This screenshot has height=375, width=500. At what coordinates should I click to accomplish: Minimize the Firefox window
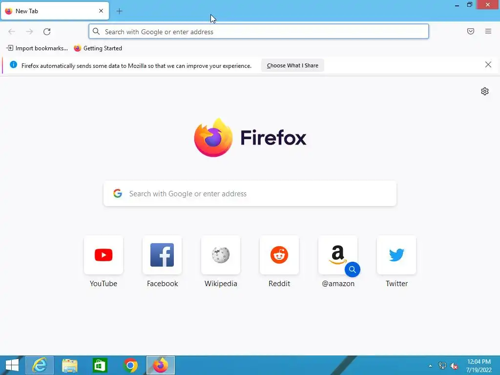[x=457, y=5]
